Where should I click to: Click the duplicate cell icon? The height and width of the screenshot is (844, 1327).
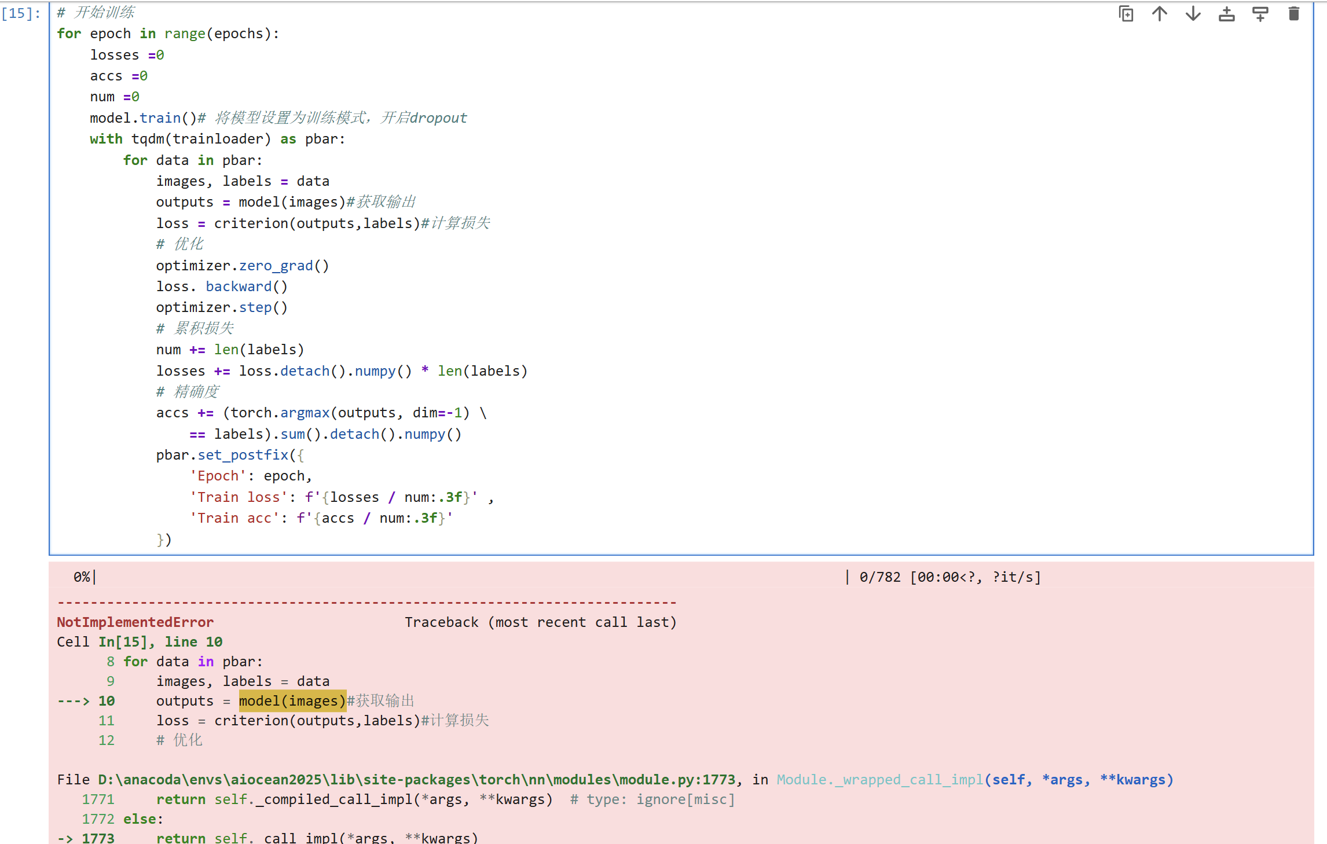click(1126, 13)
